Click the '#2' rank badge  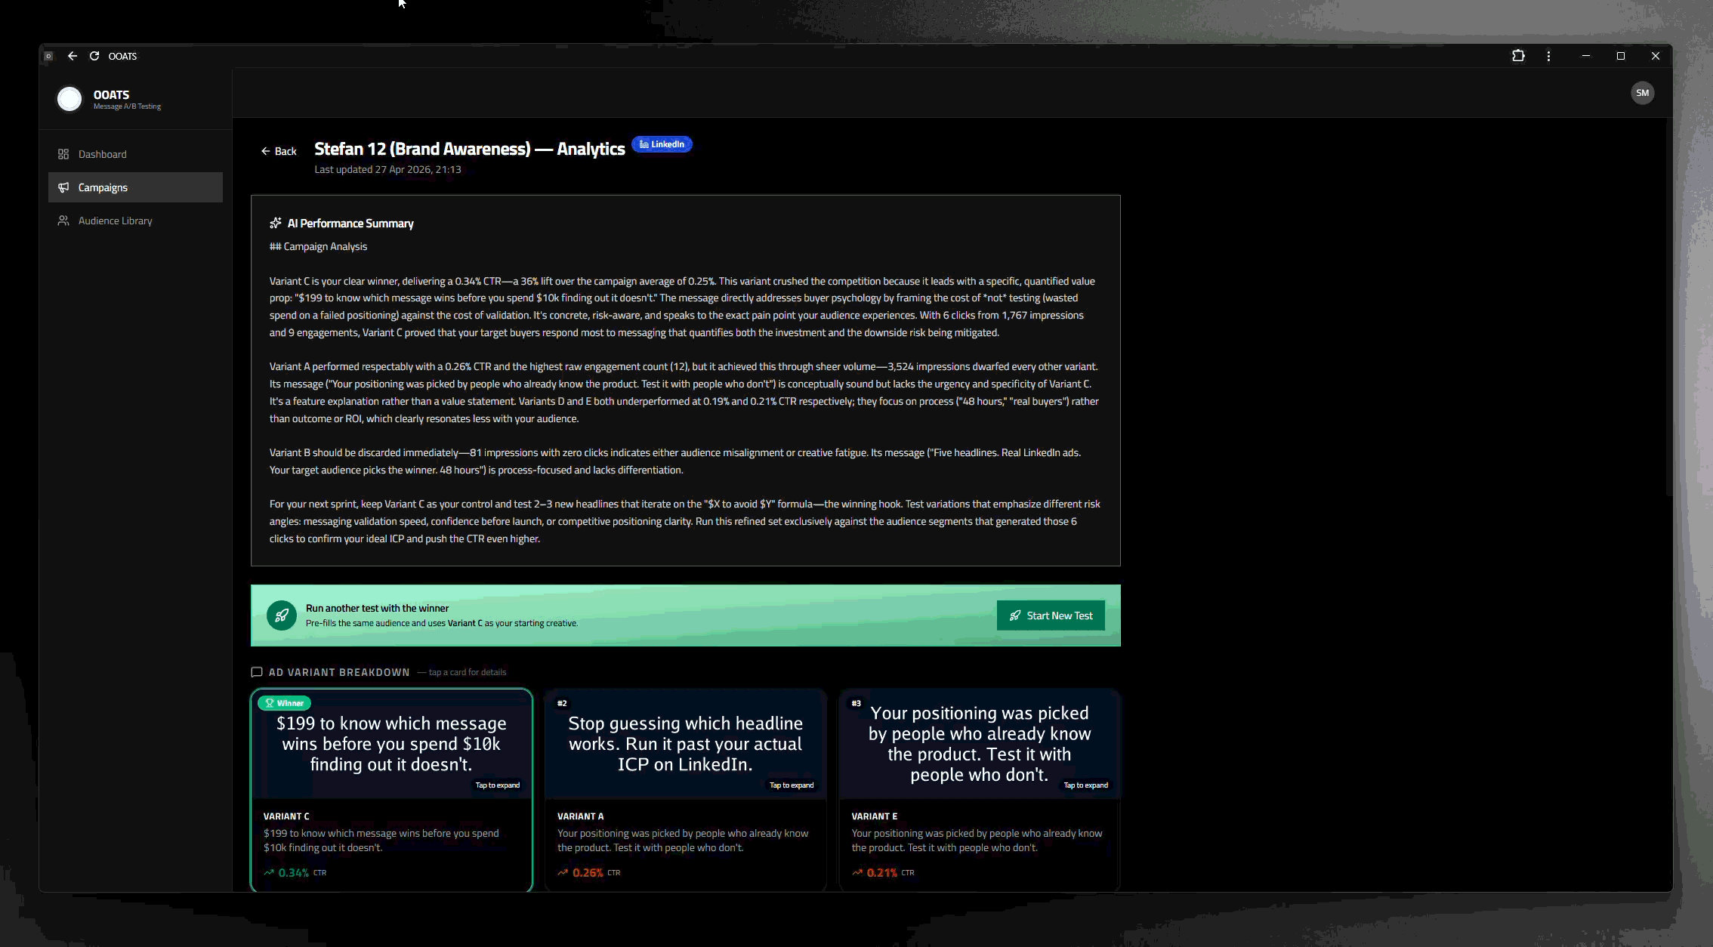(x=562, y=703)
